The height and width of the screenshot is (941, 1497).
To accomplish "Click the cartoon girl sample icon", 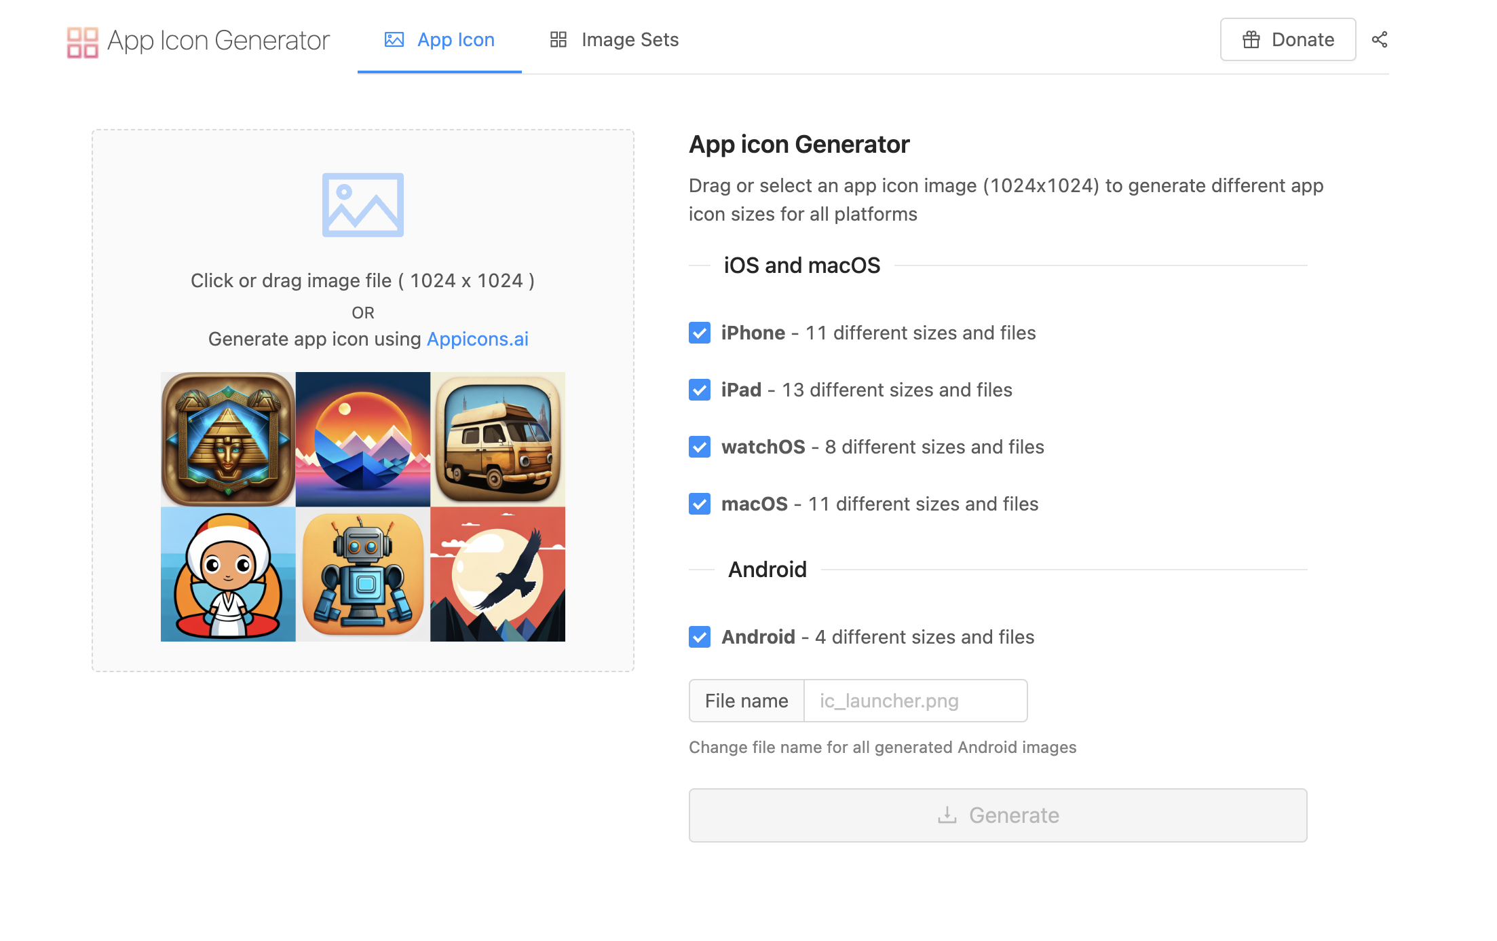I will pos(228,574).
